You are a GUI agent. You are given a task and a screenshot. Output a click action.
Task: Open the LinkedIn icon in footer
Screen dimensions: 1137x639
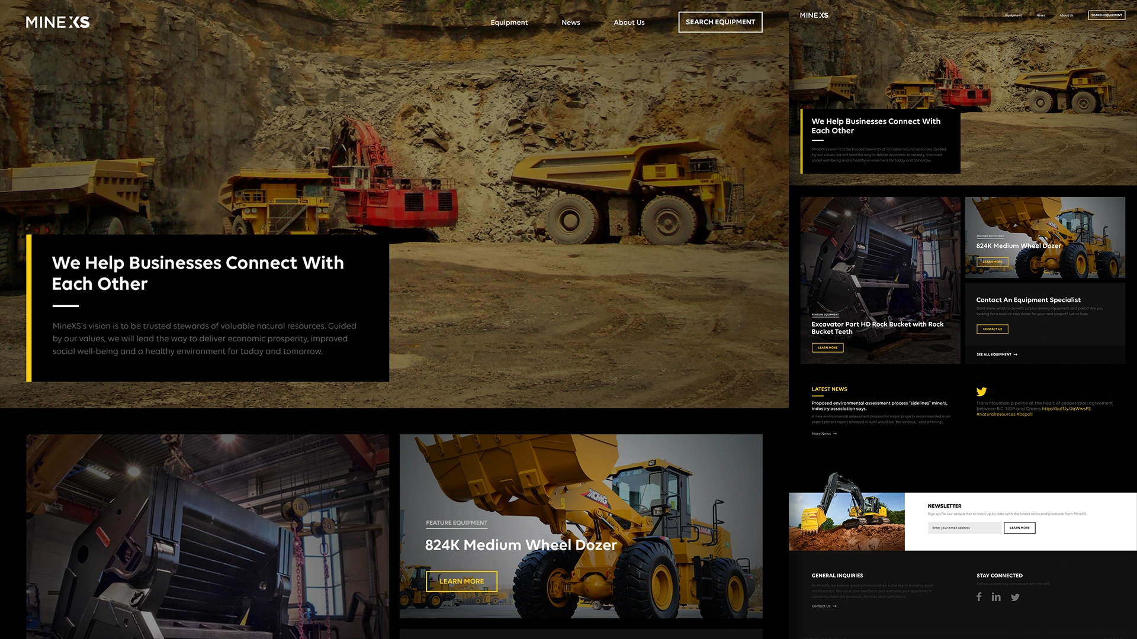pyautogui.click(x=996, y=597)
